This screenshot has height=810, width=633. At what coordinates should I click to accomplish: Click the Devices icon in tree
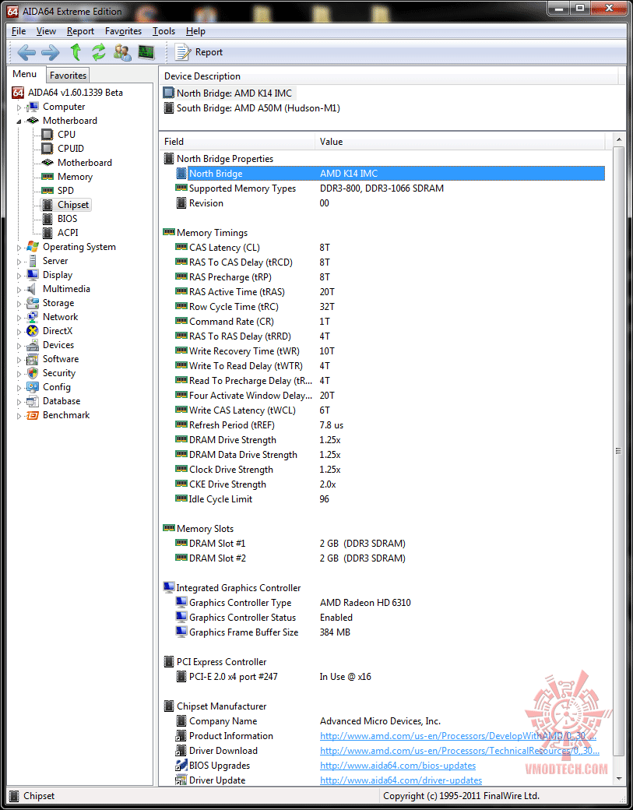tap(33, 345)
